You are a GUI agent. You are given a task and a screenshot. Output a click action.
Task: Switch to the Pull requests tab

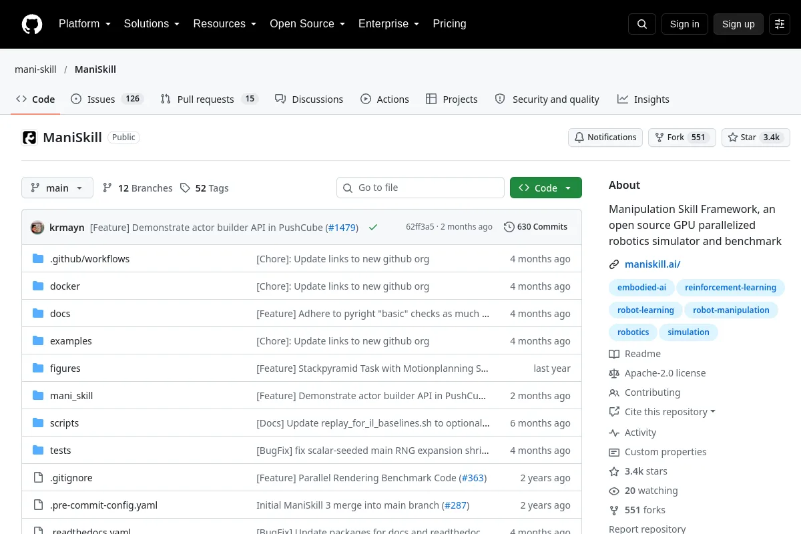pyautogui.click(x=209, y=99)
